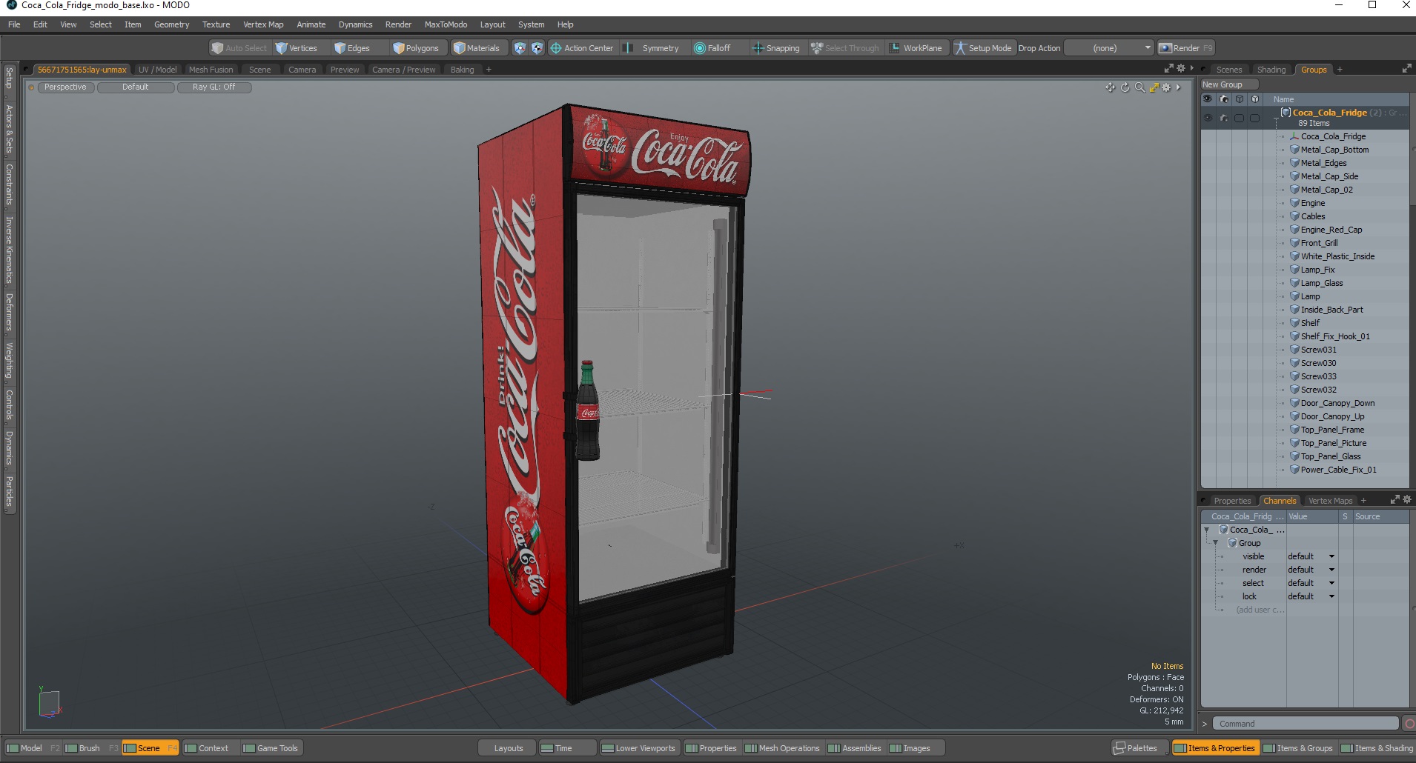Click the second shield icon before Action Center
Image resolution: width=1416 pixels, height=763 pixels.
pos(537,48)
